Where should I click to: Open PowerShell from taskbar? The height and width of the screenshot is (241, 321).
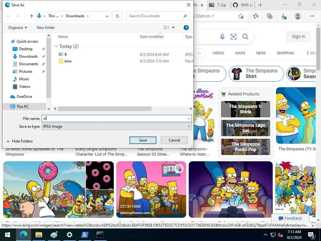tap(85, 235)
